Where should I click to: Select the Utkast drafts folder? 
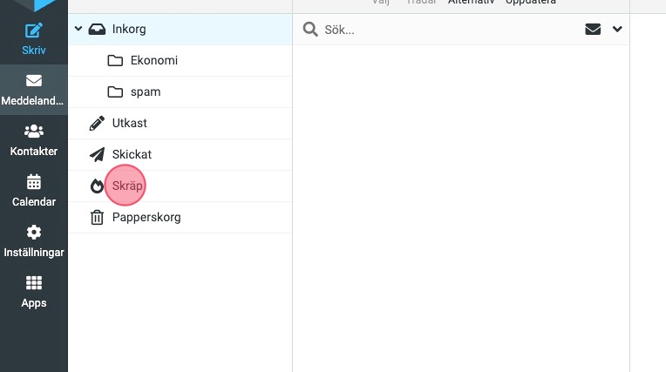click(129, 123)
